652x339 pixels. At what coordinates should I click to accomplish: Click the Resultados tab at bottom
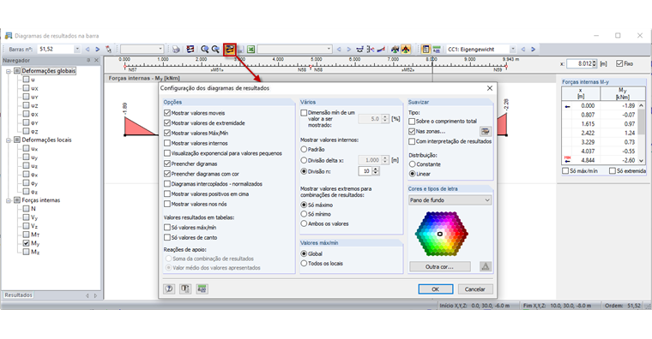18,295
